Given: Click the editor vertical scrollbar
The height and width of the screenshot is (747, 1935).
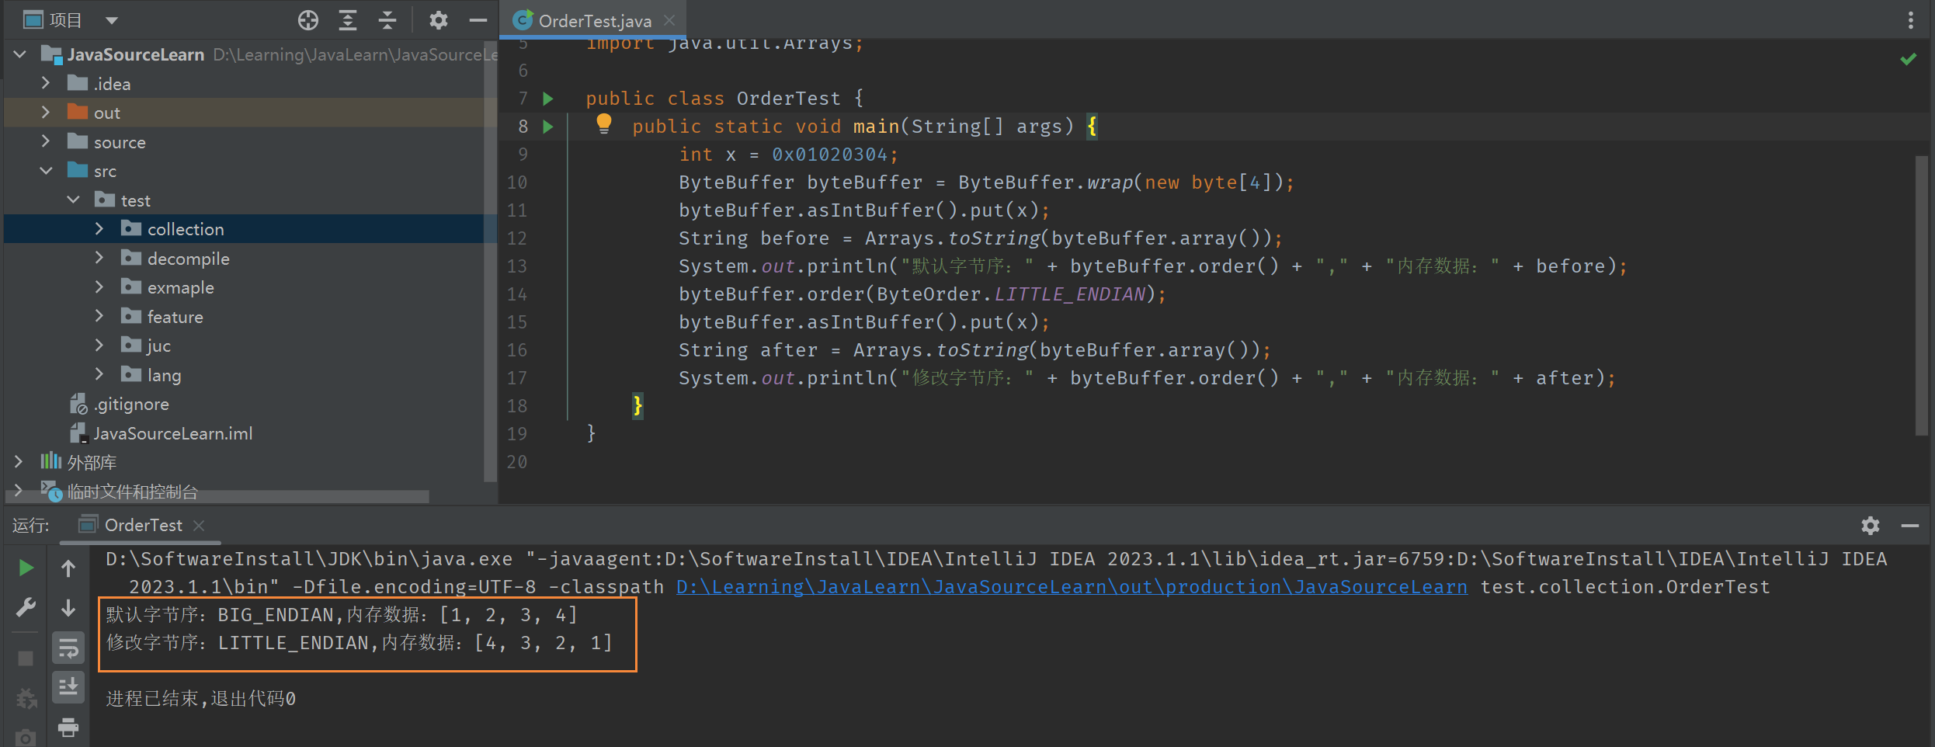Looking at the screenshot, I should [1921, 295].
